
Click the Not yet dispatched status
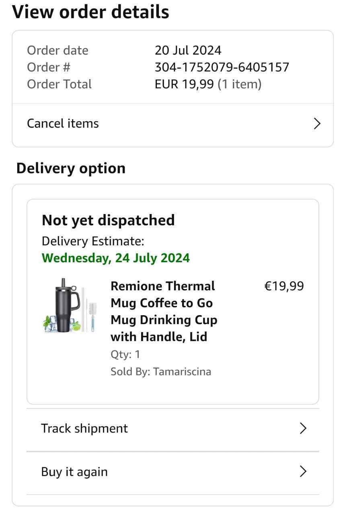pyautogui.click(x=108, y=220)
